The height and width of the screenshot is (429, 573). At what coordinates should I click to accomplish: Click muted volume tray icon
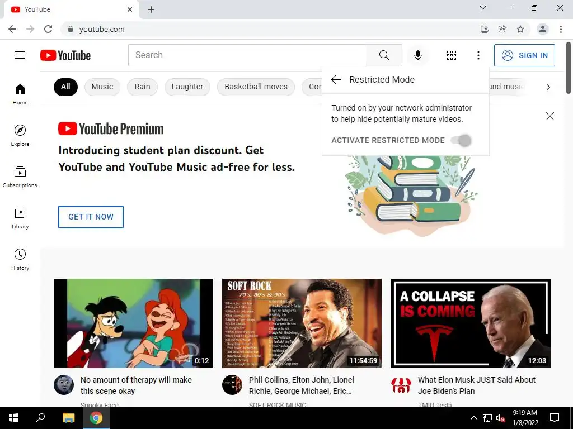[500, 418]
